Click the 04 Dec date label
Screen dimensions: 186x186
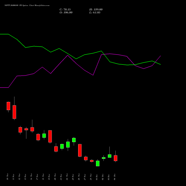coord(115,177)
